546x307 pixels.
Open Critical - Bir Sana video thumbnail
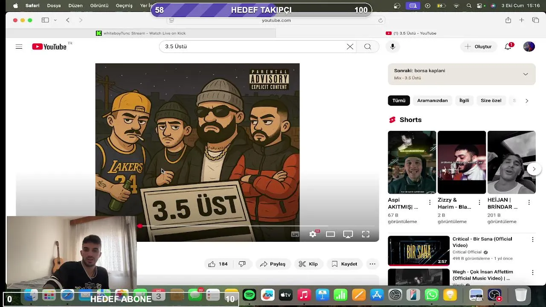(418, 251)
